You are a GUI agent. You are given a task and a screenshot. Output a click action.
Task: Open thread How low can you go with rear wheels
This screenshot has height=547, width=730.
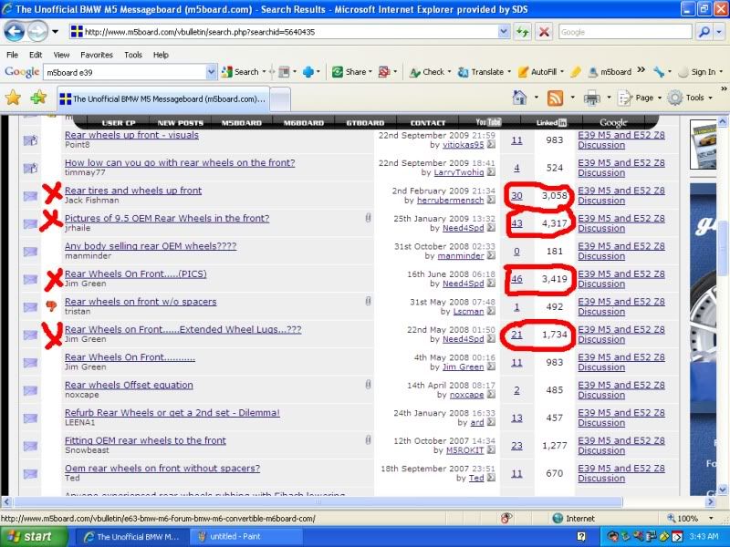pos(180,163)
